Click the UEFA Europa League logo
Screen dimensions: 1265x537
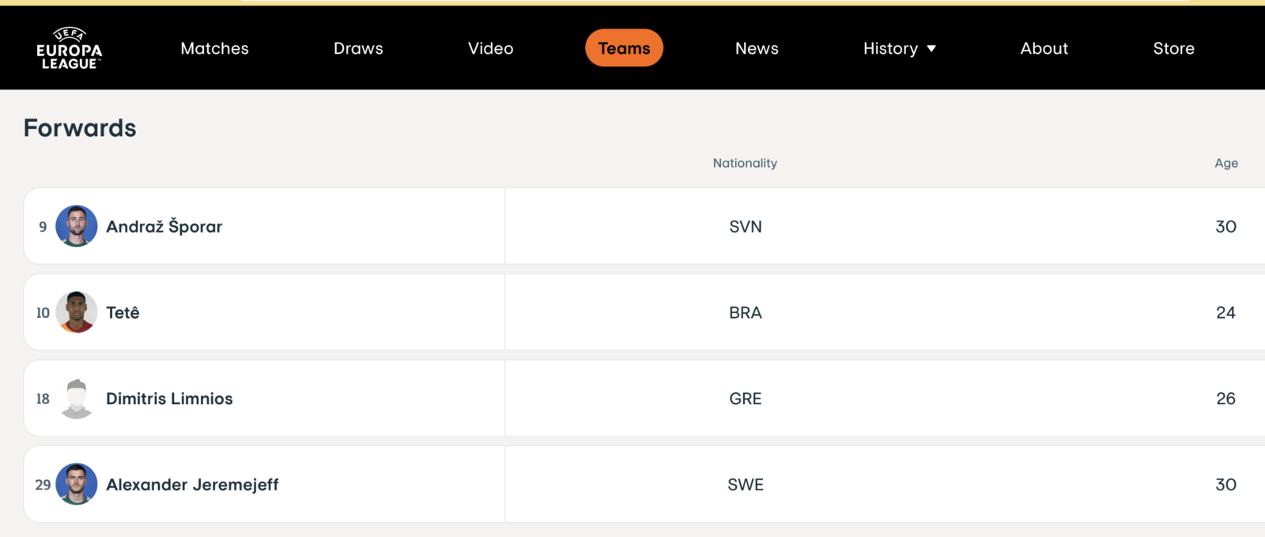[x=70, y=48]
